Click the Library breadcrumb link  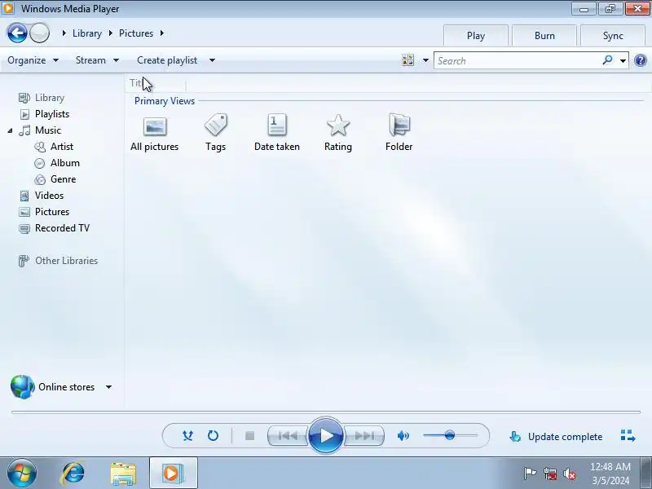(x=87, y=33)
